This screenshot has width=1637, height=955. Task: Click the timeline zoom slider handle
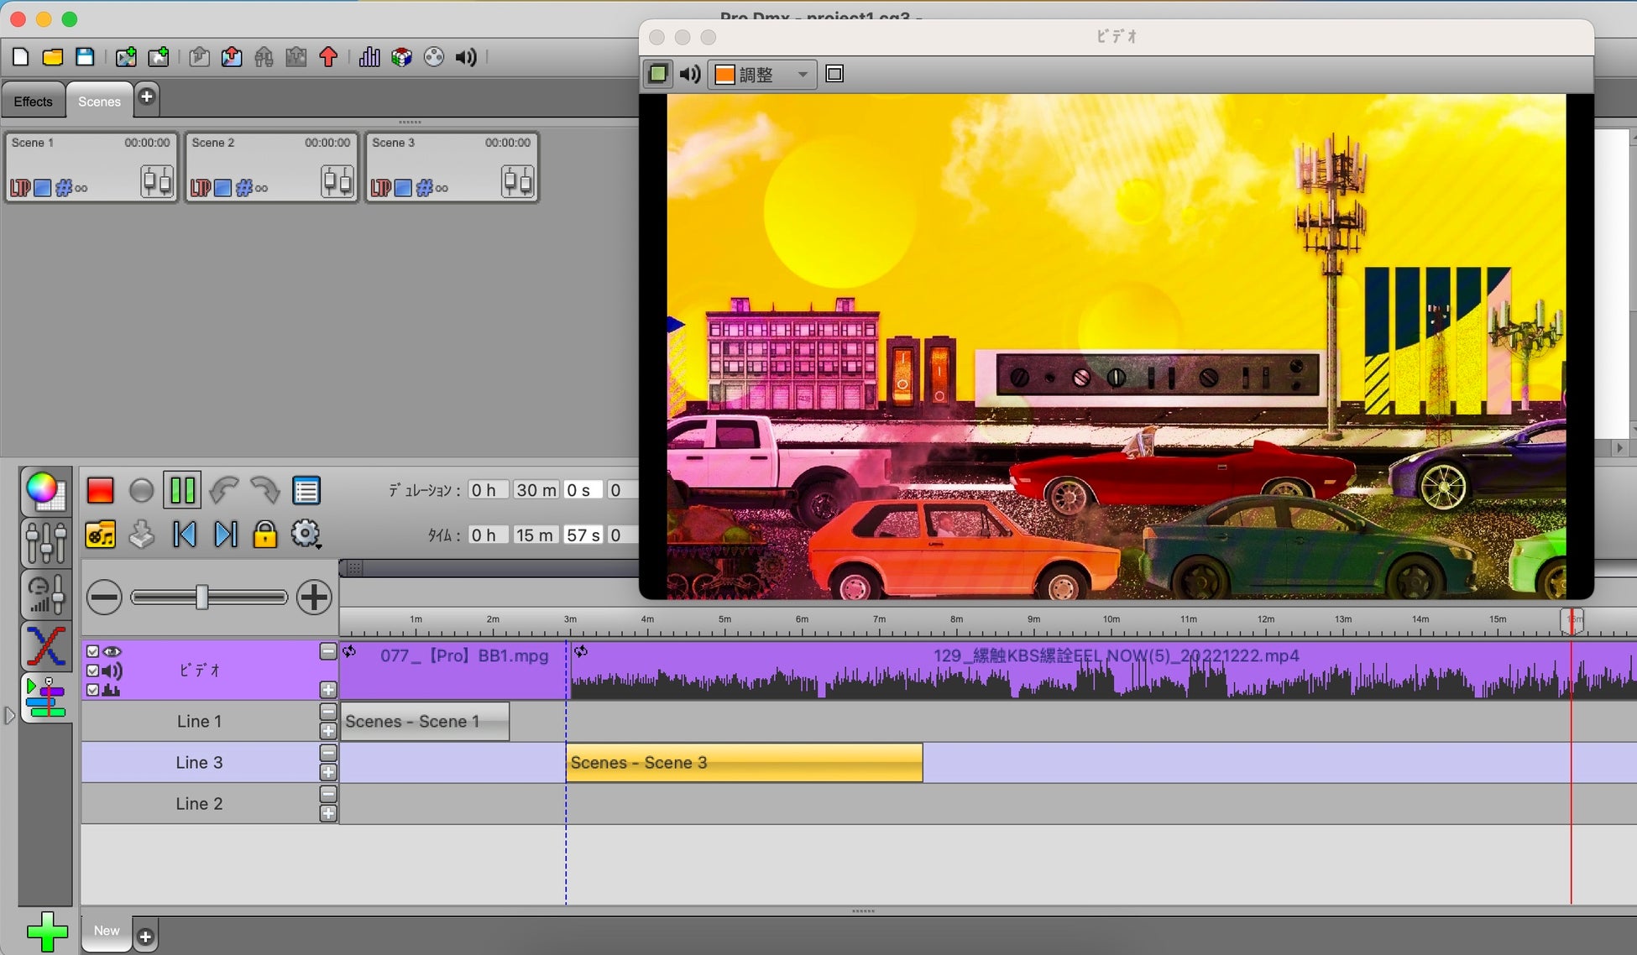[x=201, y=598]
